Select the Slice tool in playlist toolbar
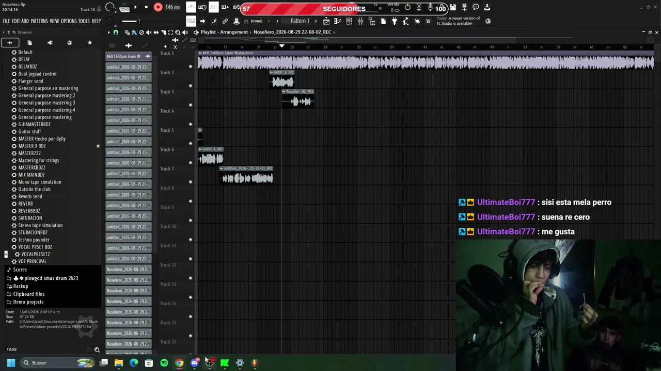661x371 pixels. point(163,32)
